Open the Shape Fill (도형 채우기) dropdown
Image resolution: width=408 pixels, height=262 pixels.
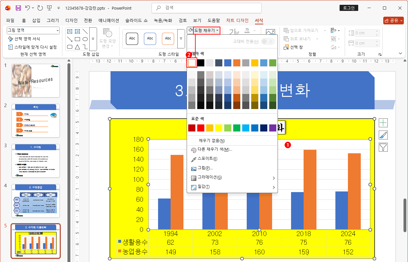[207, 30]
